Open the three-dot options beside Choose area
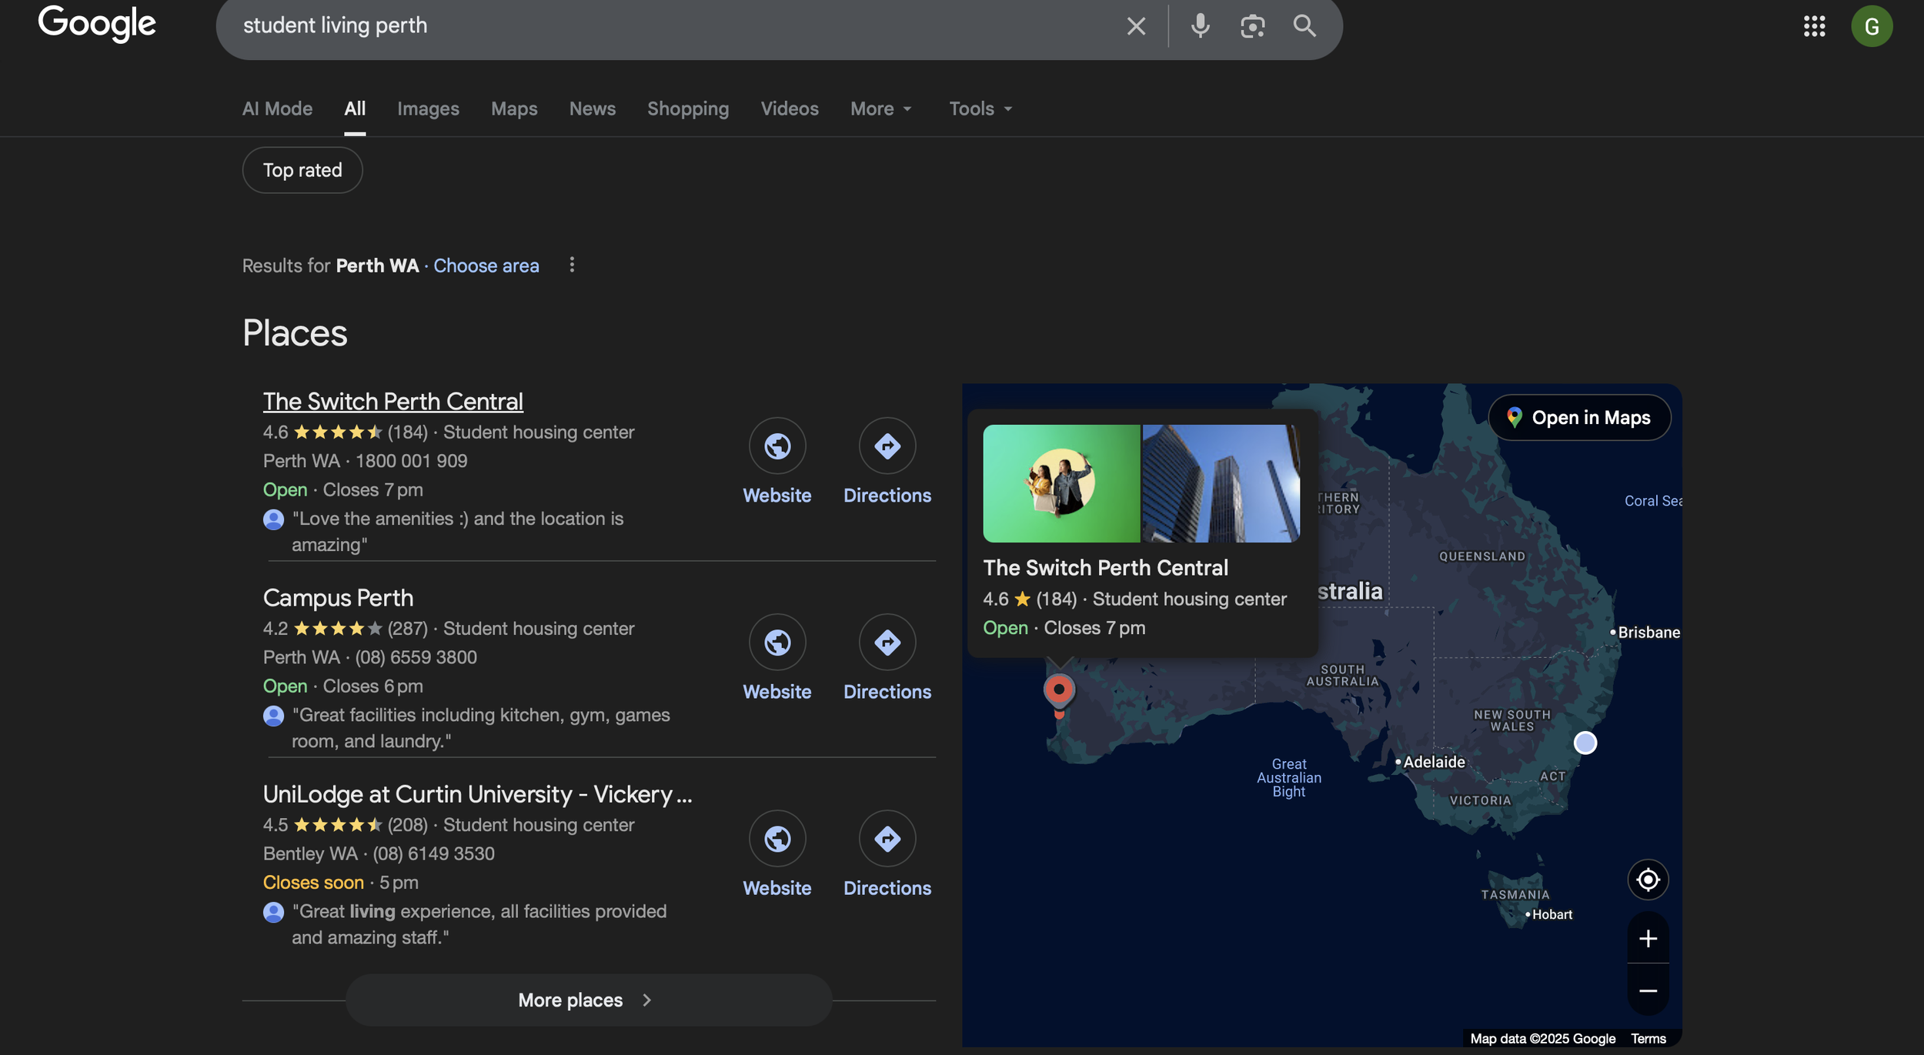Screen dimensions: 1924x1055 pyautogui.click(x=572, y=265)
